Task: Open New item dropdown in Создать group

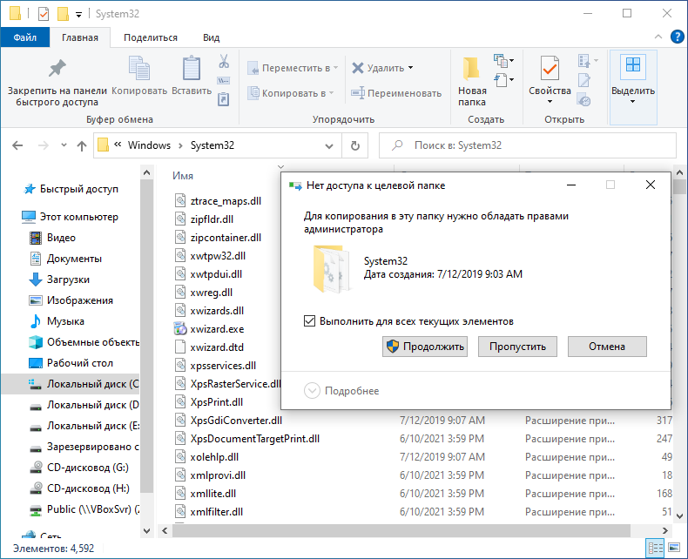Action: click(x=503, y=60)
